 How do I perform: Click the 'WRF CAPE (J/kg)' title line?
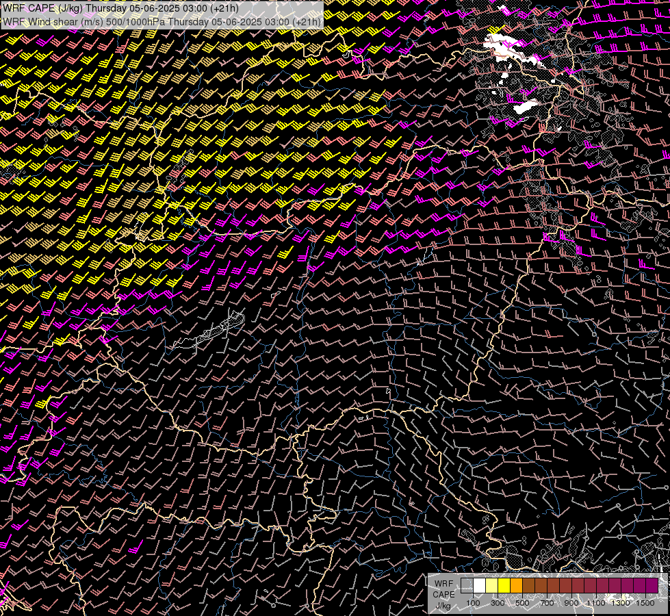pyautogui.click(x=121, y=8)
